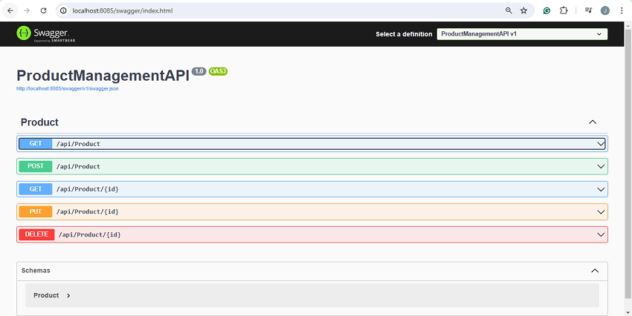Open the Select a definition dropdown
The height and width of the screenshot is (316, 632).
pos(522,34)
